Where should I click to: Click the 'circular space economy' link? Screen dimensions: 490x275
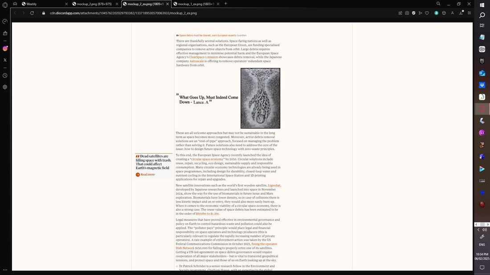(207, 159)
